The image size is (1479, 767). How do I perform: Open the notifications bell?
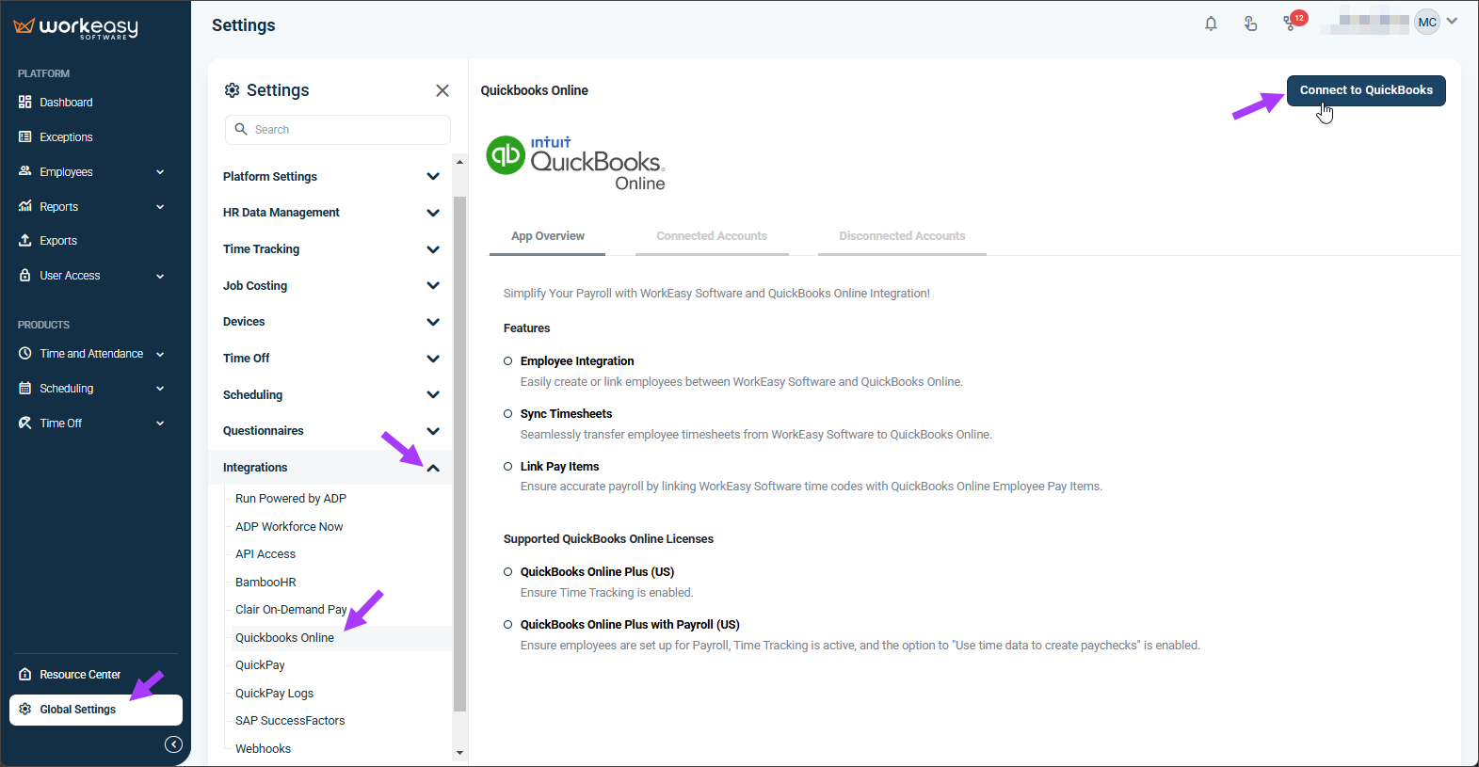click(x=1211, y=24)
